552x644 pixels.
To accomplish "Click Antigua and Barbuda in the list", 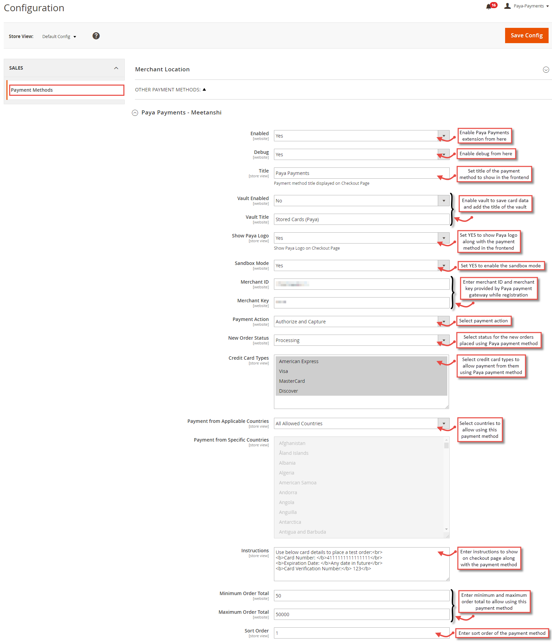I will 359,532.
